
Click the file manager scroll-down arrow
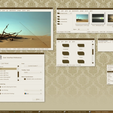(93, 63)
